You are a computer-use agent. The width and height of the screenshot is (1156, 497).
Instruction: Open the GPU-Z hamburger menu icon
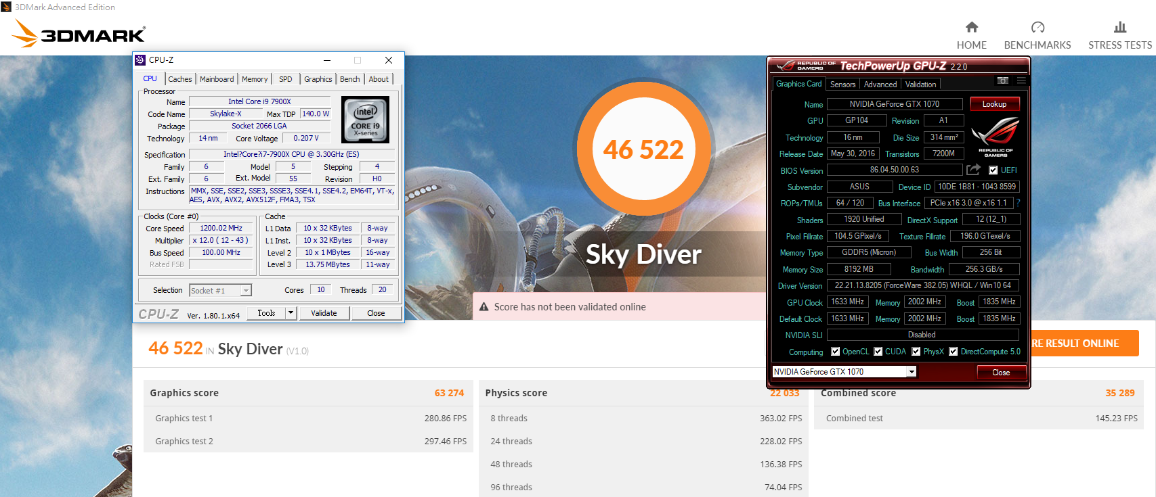click(x=1021, y=80)
